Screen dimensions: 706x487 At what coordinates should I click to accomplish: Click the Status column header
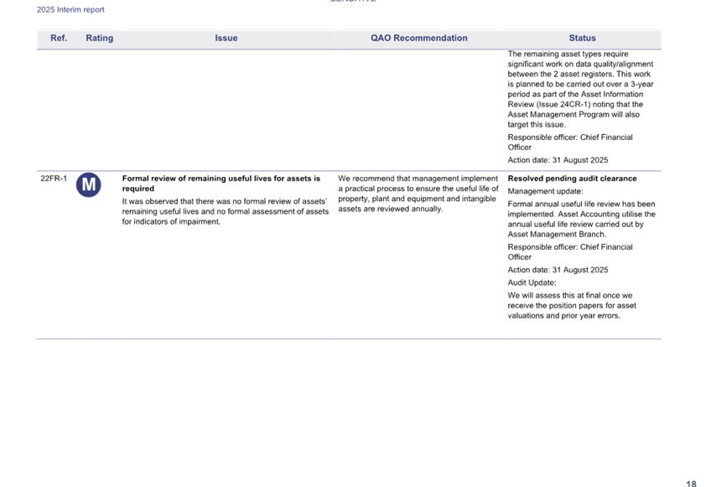click(582, 39)
